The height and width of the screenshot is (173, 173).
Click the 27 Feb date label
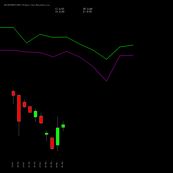pos(40,165)
